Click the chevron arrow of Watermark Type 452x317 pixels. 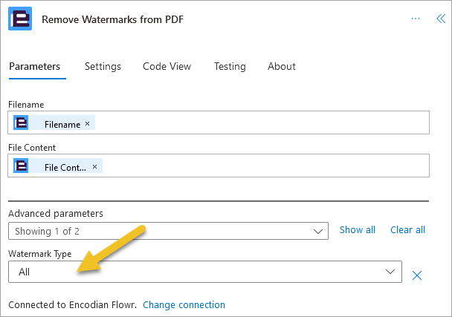[390, 272]
